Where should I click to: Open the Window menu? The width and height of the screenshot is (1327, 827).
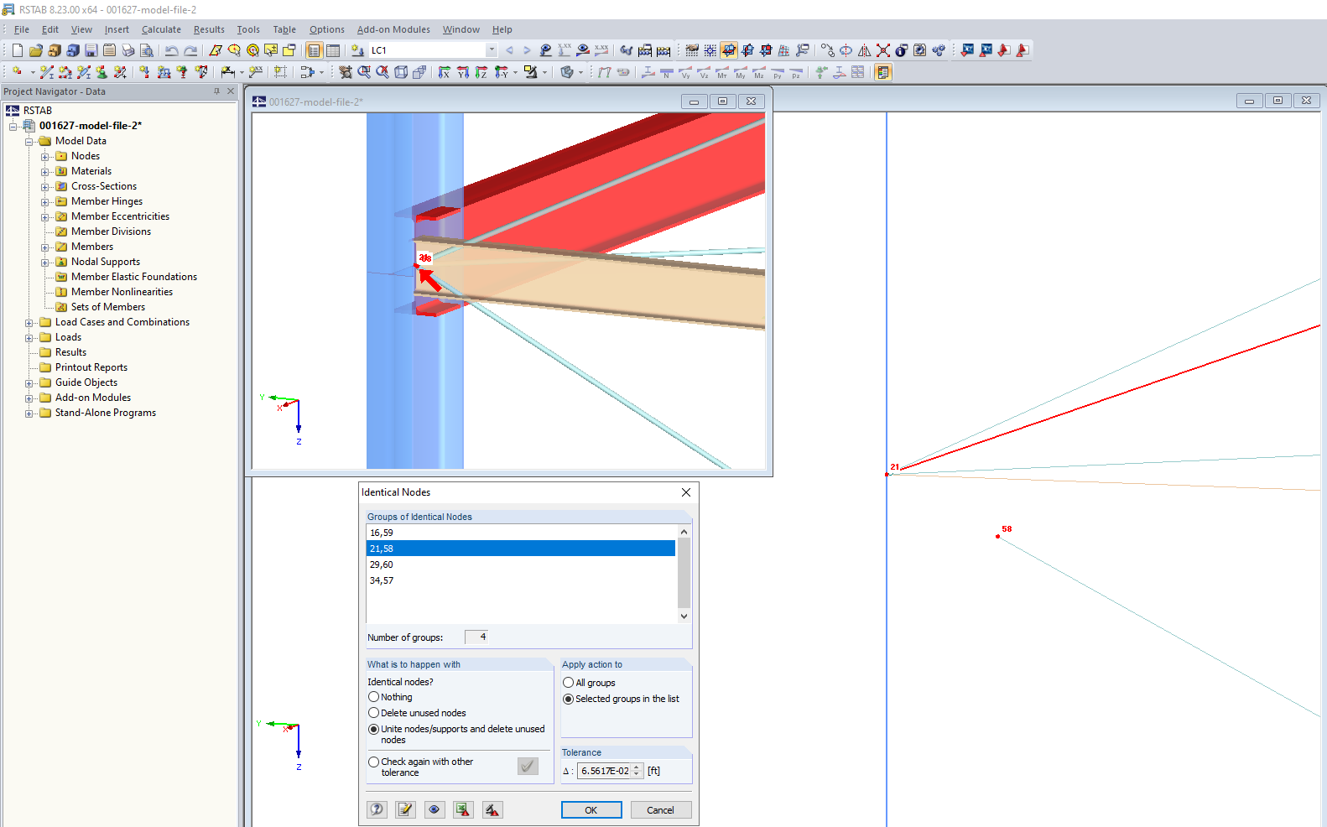461,29
